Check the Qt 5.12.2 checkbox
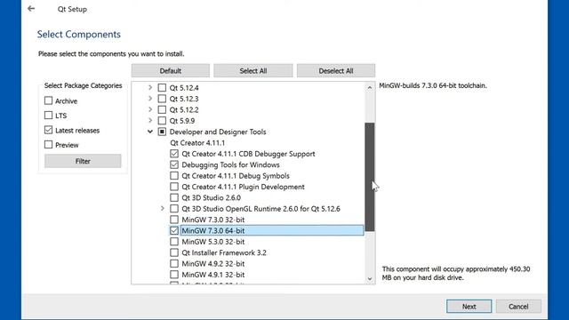Screen dimensions: 569x320 [162, 109]
